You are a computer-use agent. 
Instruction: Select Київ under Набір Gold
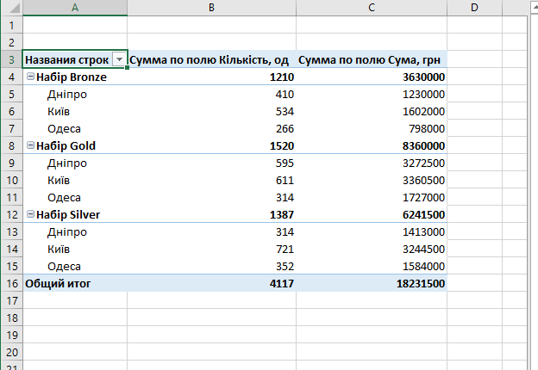click(x=75, y=180)
